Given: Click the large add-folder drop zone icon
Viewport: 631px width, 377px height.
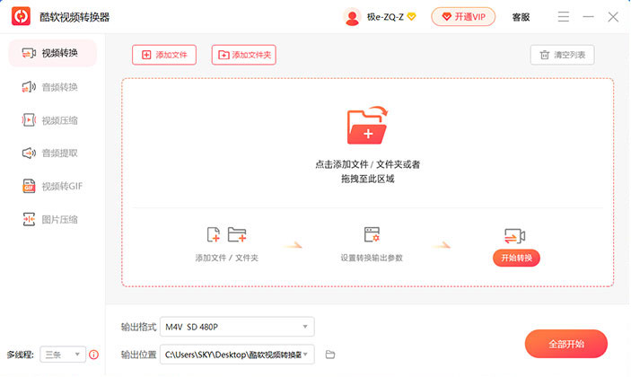Looking at the screenshot, I should (x=367, y=125).
